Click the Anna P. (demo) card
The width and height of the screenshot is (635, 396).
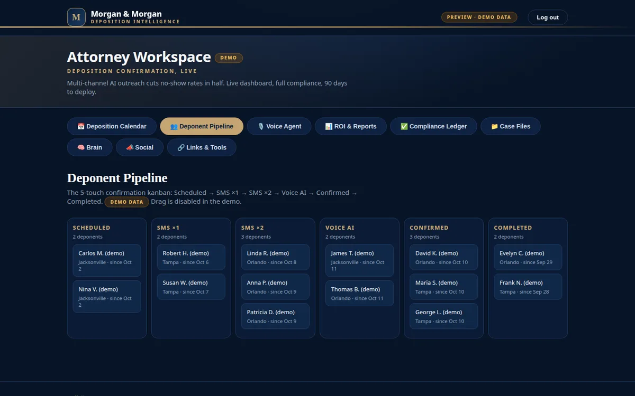pos(275,287)
